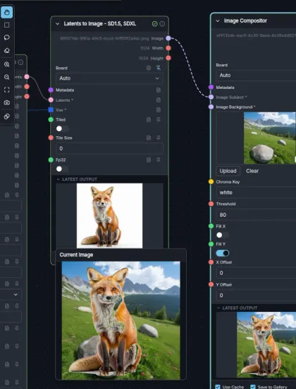Click the yellow Chroma Key handle
The image size is (296, 389).
[211, 181]
